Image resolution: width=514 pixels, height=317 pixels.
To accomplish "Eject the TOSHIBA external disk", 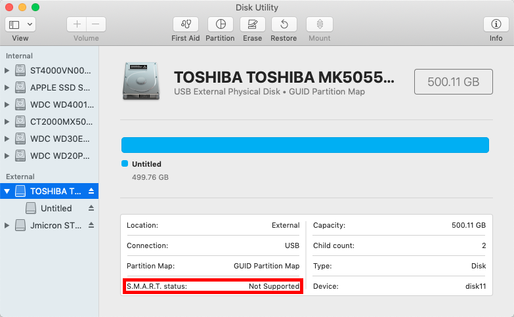I will tap(91, 191).
